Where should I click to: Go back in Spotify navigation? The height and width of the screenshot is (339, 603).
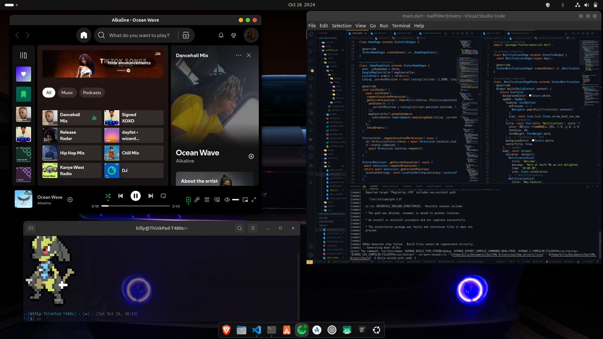tap(17, 35)
